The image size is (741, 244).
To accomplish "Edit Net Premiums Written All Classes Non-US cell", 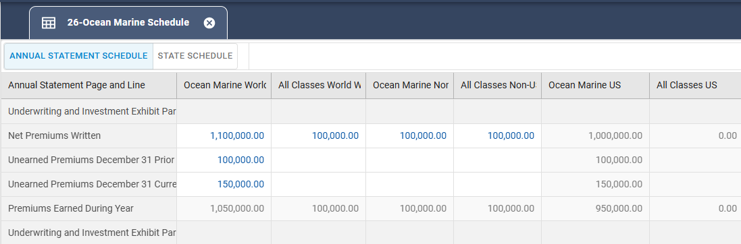I will 498,136.
